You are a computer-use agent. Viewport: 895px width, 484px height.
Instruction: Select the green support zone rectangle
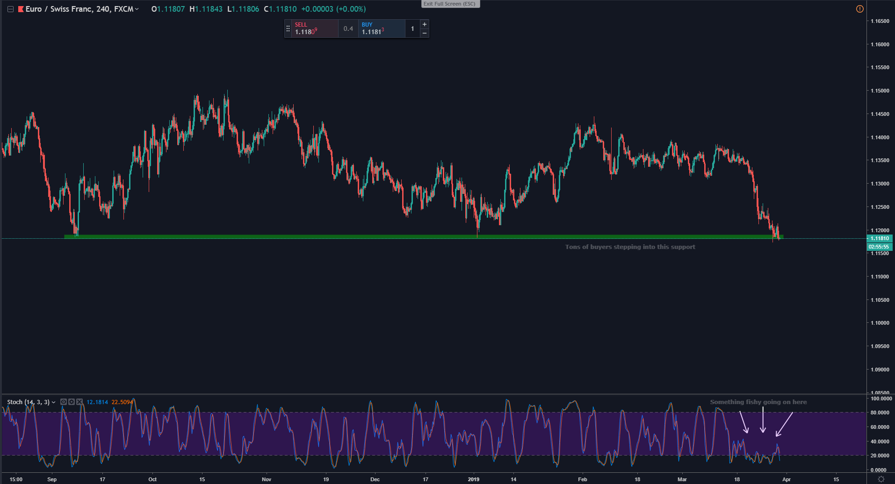pyautogui.click(x=423, y=237)
